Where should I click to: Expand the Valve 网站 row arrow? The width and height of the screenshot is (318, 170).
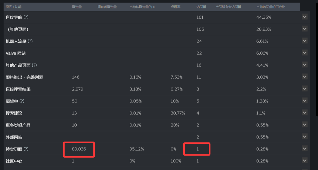304,53
